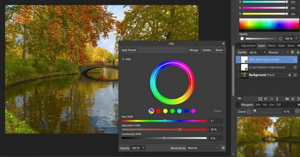Select the Layers tab
The height and width of the screenshot is (157, 300).
pos(261,46)
